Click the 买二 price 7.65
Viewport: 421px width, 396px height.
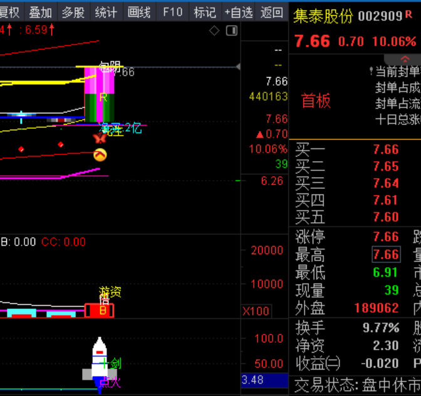coord(386,166)
